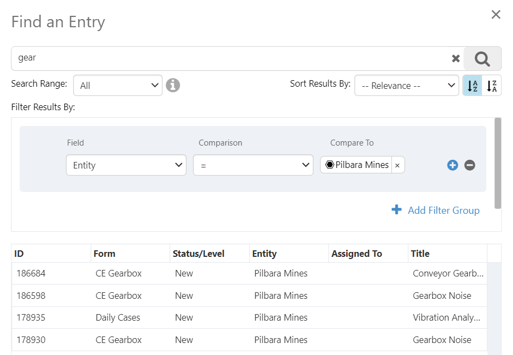Click the magnifying glass search button
The width and height of the screenshot is (513, 355).
pyautogui.click(x=482, y=58)
